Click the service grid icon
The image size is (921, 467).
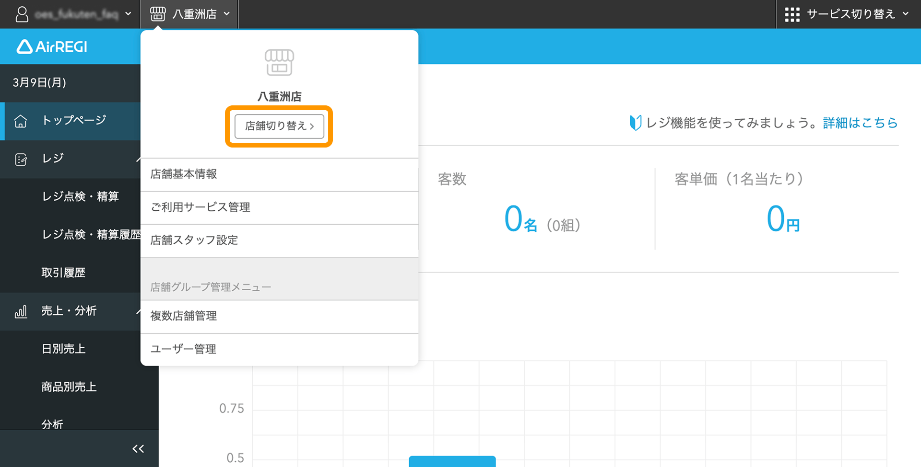(792, 14)
